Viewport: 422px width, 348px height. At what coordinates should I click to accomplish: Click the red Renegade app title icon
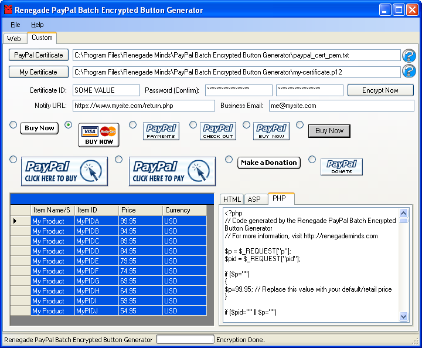(x=8, y=10)
